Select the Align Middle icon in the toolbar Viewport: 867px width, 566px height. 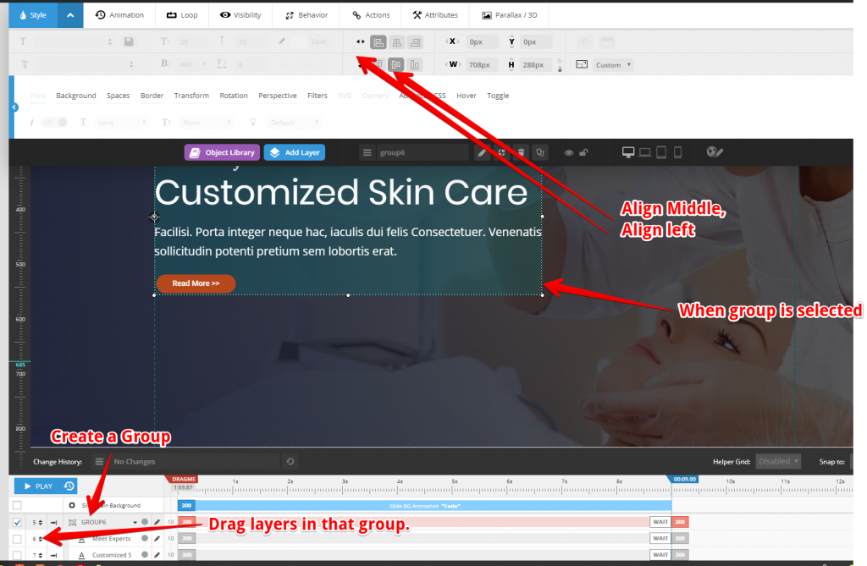pyautogui.click(x=396, y=64)
